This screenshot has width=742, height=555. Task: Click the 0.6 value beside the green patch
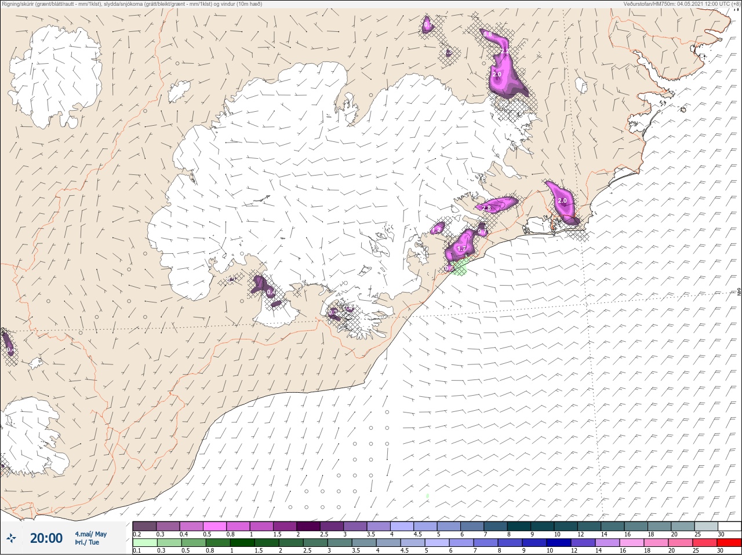448,268
